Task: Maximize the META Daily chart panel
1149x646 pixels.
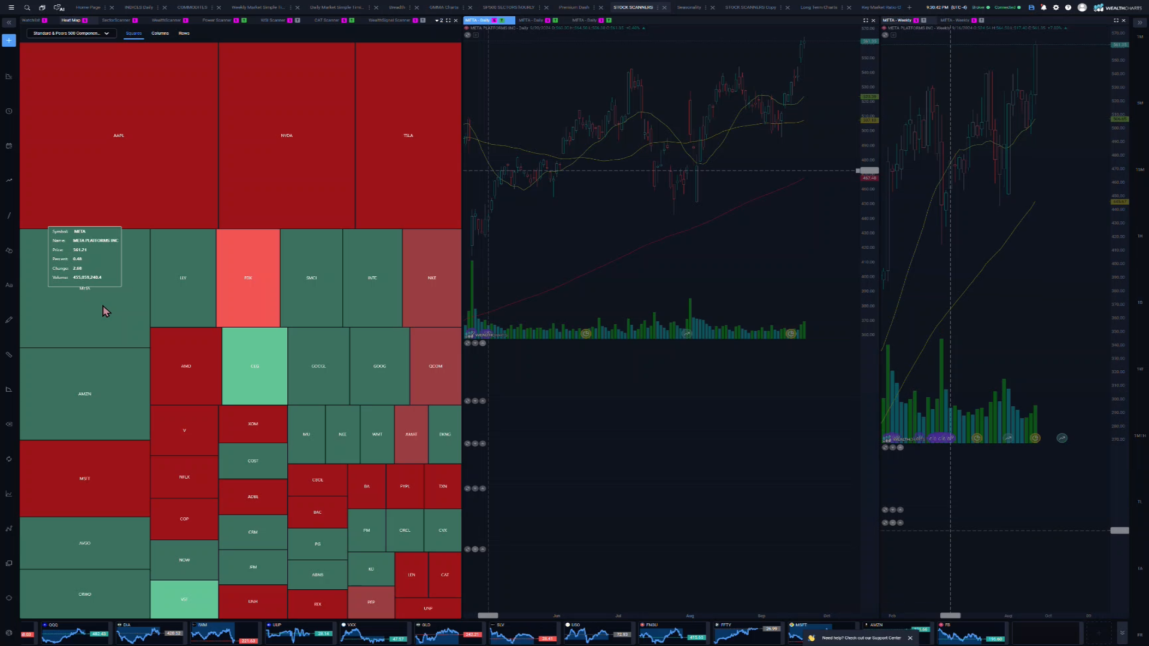Action: click(x=865, y=20)
